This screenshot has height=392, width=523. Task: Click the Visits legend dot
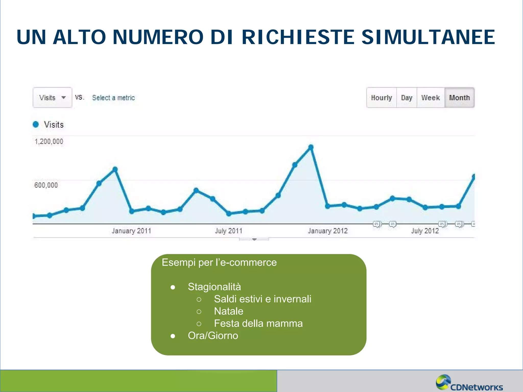pyautogui.click(x=36, y=124)
